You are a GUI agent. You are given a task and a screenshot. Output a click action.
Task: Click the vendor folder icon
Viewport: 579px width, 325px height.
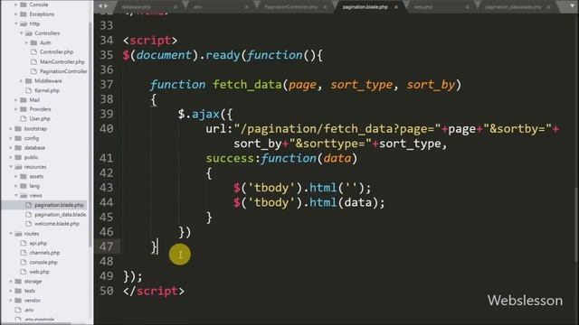(x=18, y=301)
